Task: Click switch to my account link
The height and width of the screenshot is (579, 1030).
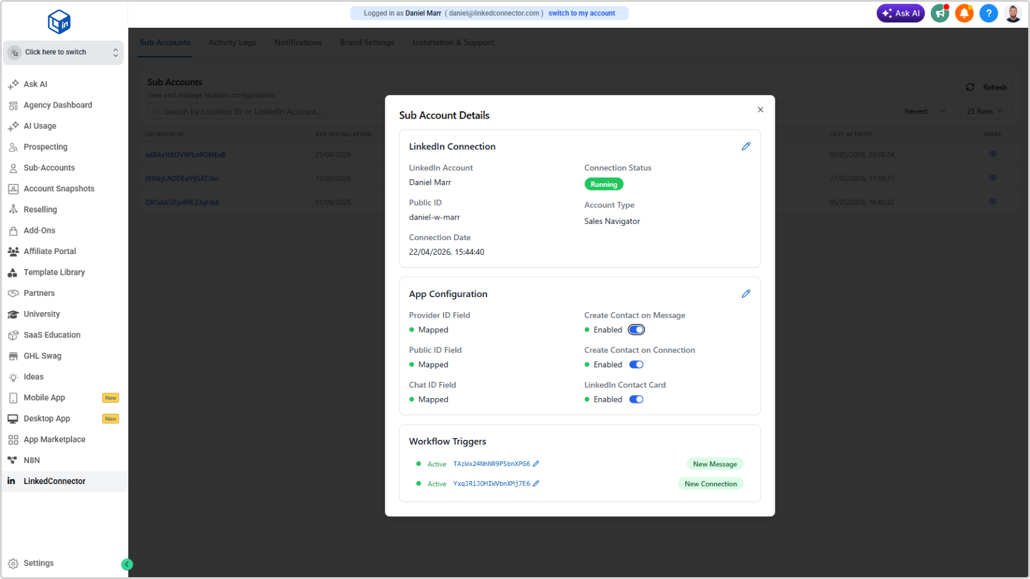Action: 582,13
